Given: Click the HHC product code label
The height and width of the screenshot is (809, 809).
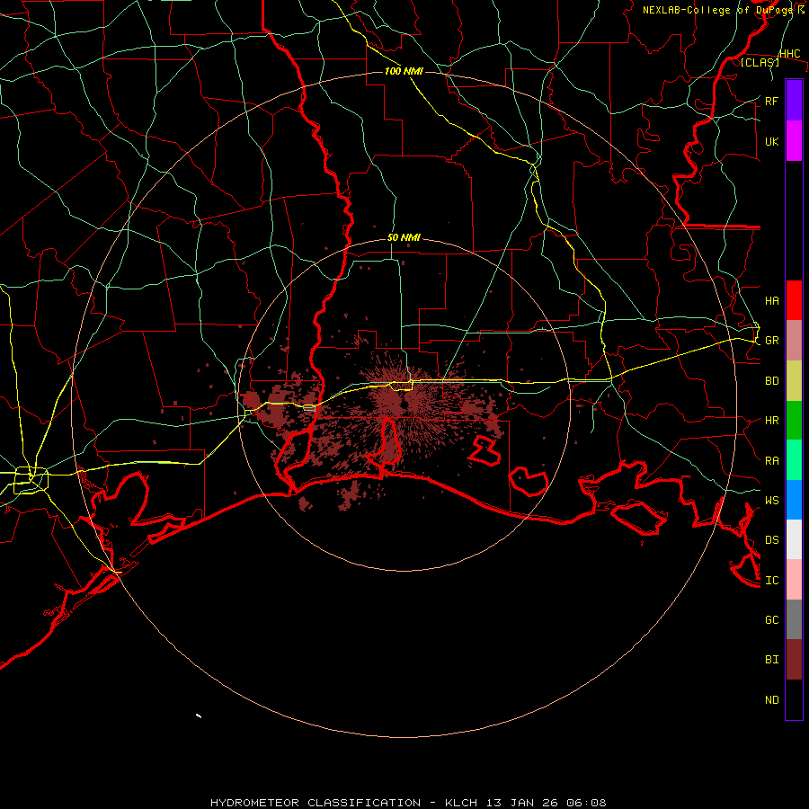Looking at the screenshot, I should [789, 54].
